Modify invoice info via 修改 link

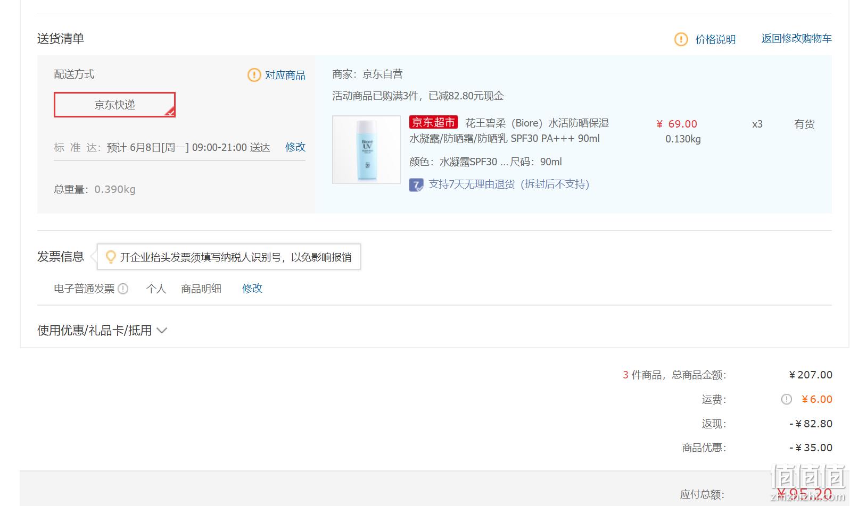click(252, 288)
